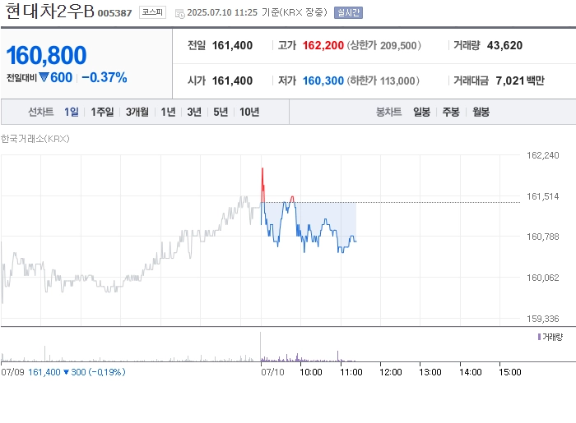Image resolution: width=576 pixels, height=423 pixels.
Task: Show the 3개월 line chart
Action: coord(137,112)
